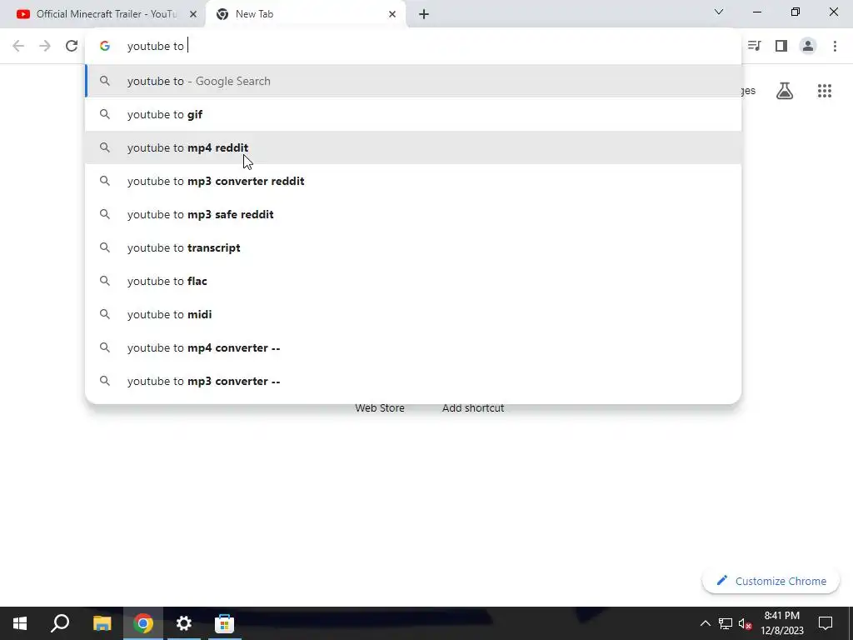Pick suggestion 'youtube to mp3 converter reddit'
Screen dimensions: 853x640
(x=413, y=181)
